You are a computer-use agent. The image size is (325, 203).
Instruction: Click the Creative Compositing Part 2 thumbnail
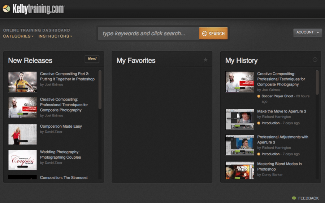tap(23, 82)
